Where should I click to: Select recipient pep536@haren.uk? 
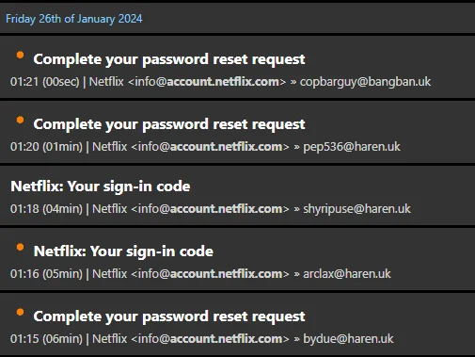352,147
